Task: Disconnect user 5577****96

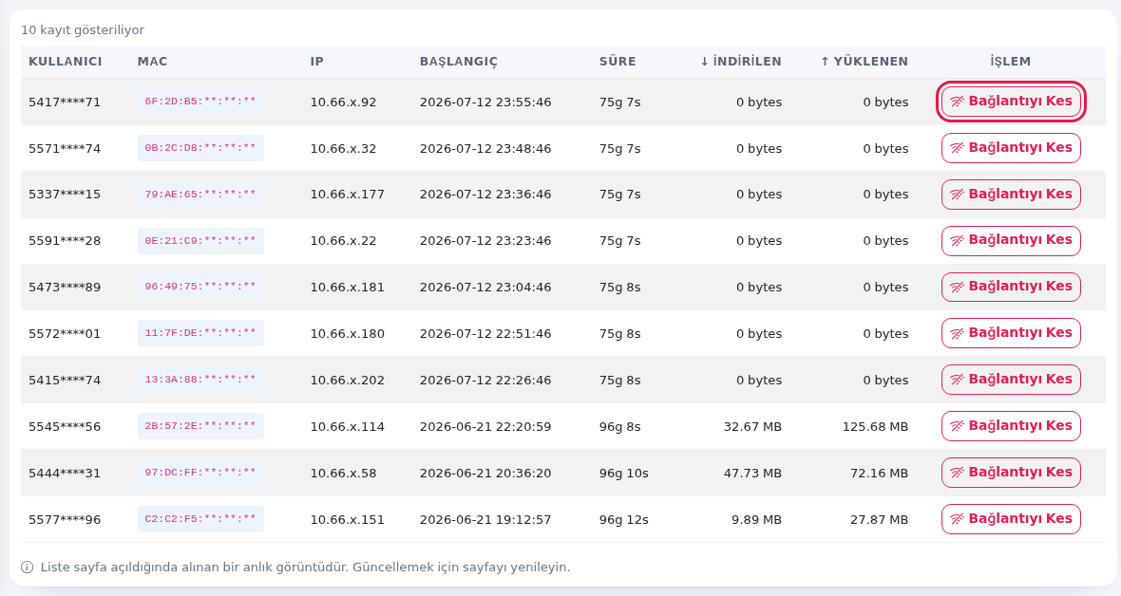Action: point(1011,519)
